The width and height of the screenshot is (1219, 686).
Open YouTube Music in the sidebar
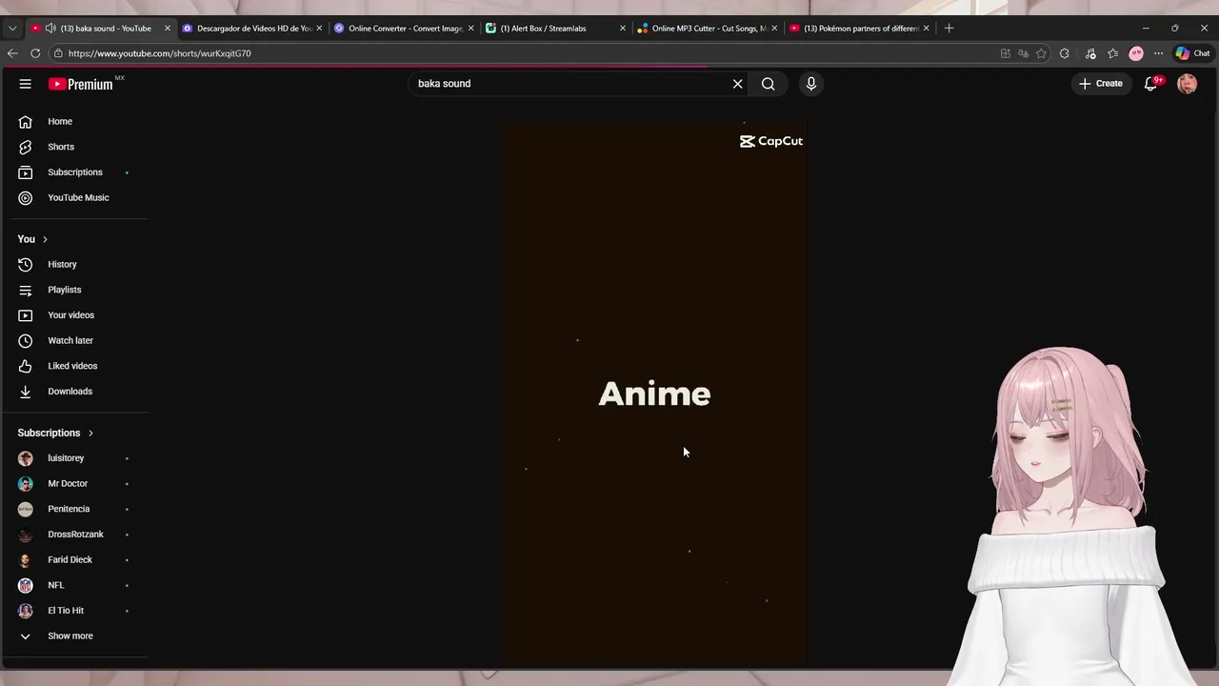pyautogui.click(x=76, y=197)
